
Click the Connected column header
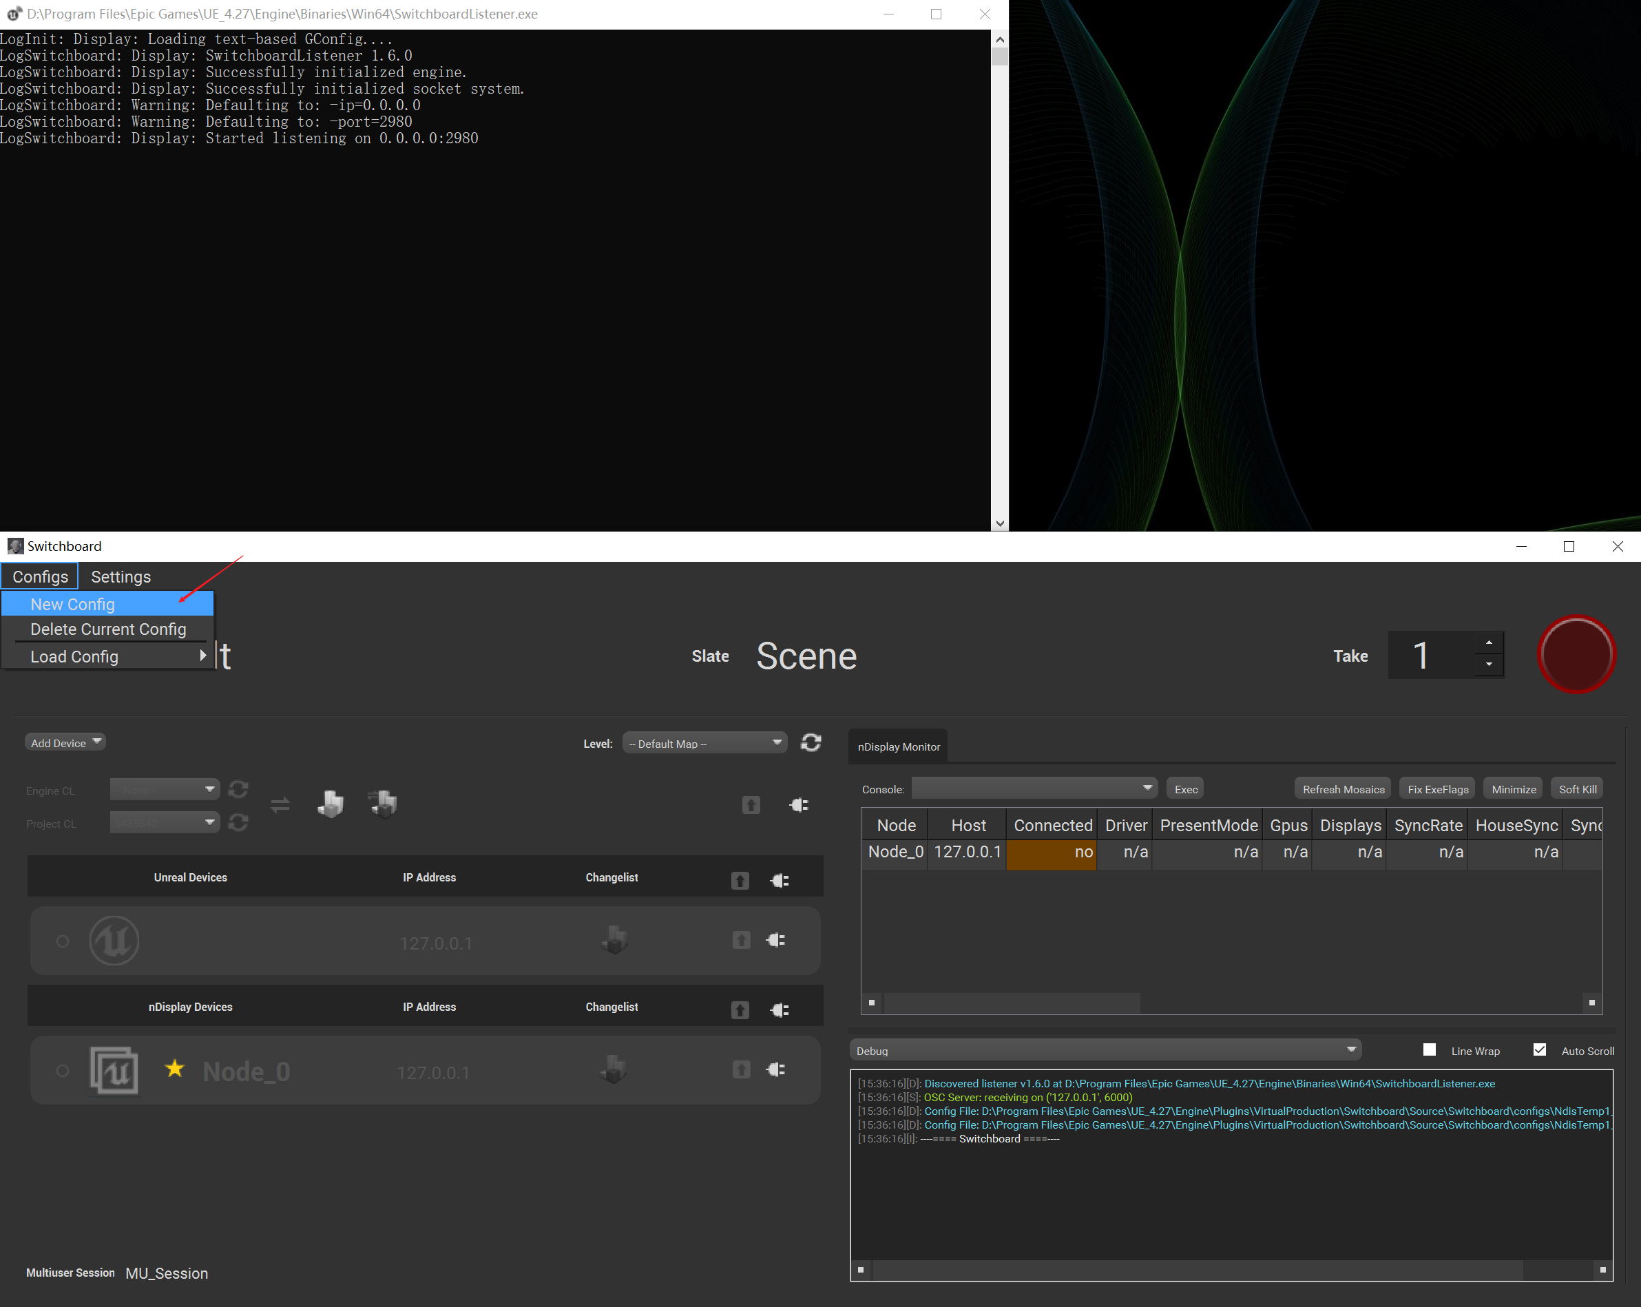click(x=1052, y=824)
